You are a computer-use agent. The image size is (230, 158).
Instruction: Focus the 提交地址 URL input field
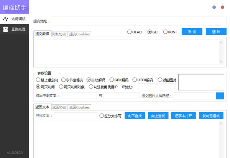tap(139, 21)
